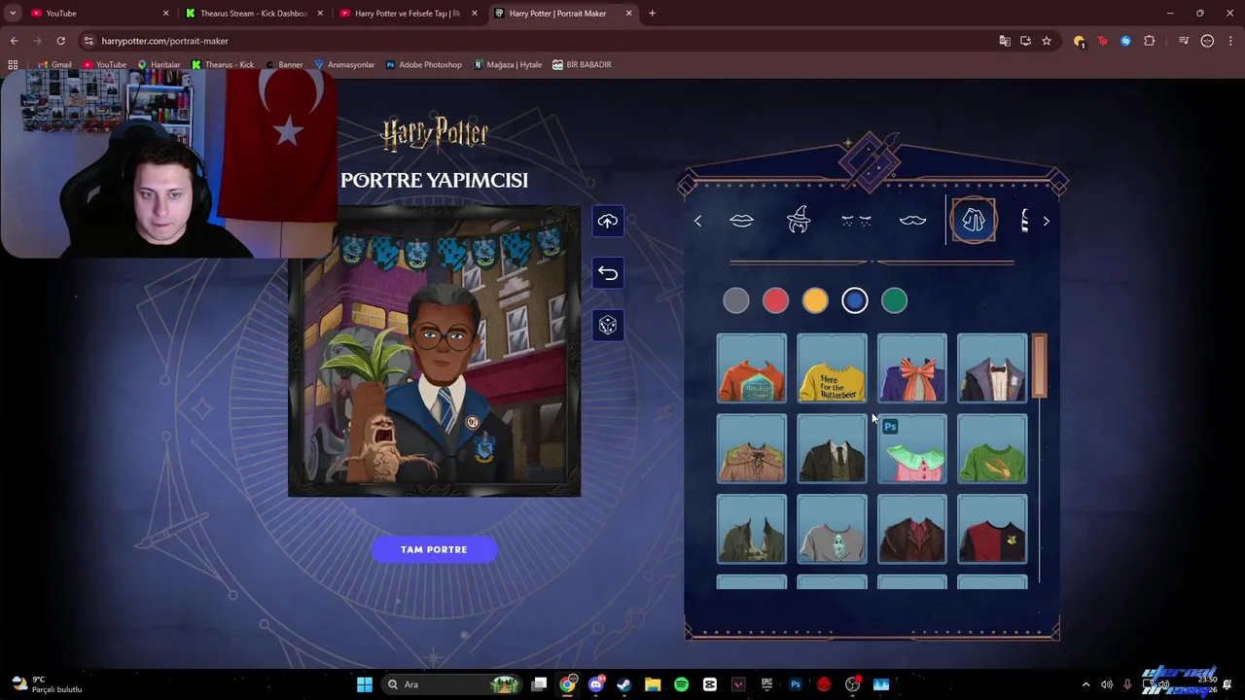
Task: Pick the dark vest with bow tie outfit
Action: [x=992, y=368]
